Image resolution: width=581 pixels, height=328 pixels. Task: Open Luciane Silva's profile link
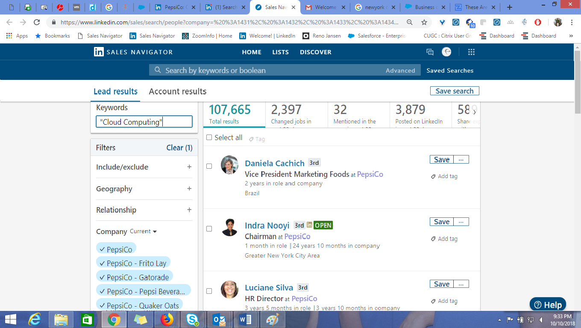269,287
